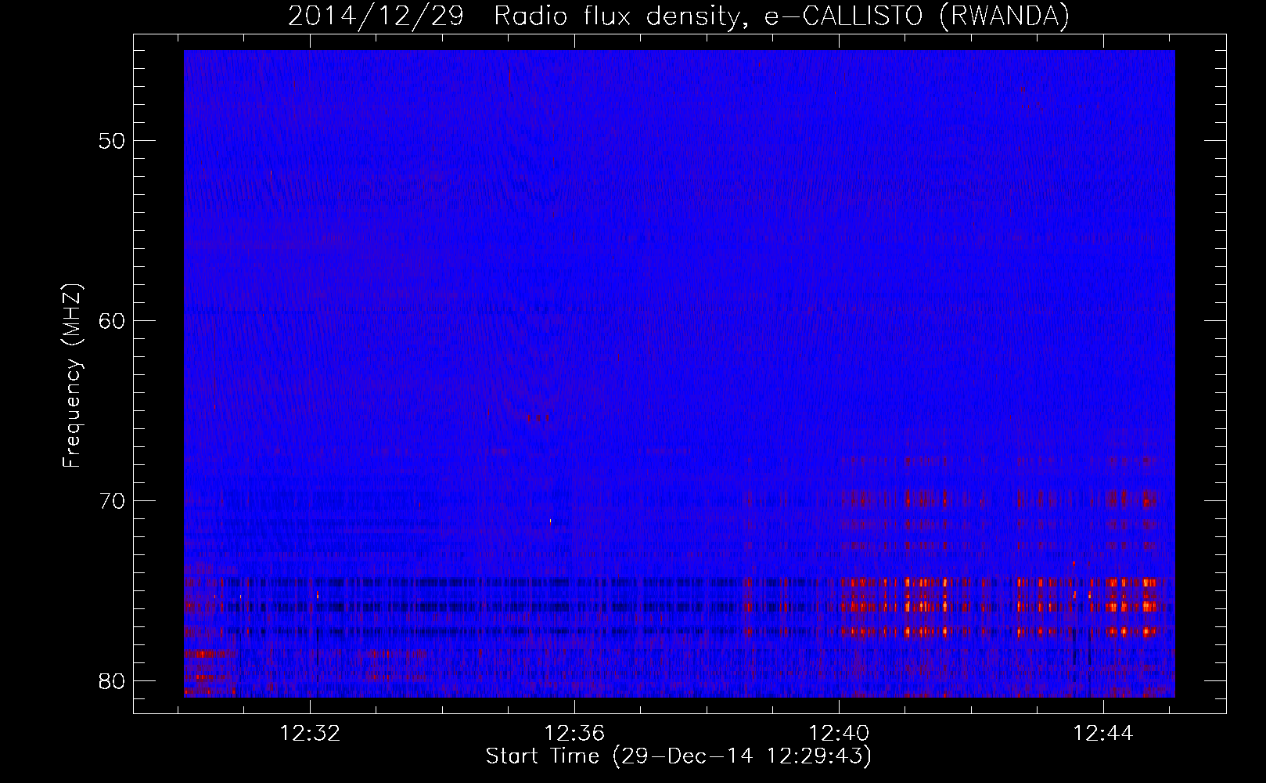This screenshot has height=783, width=1266.
Task: Click the 80 frequency tick label
Action: [113, 680]
